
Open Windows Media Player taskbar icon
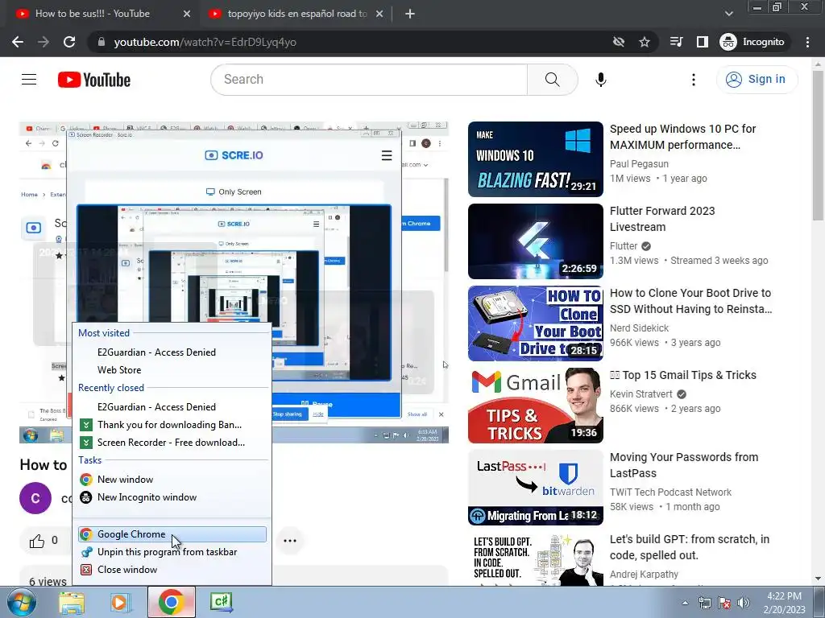pos(120,603)
